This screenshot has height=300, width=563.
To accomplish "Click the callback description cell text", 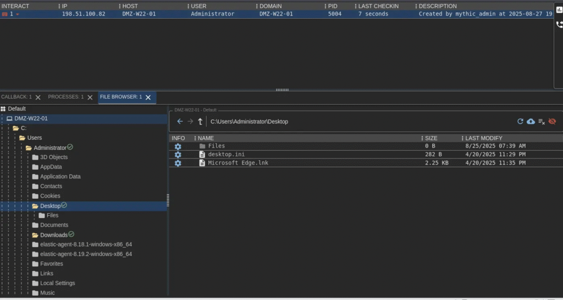I will tap(486, 14).
